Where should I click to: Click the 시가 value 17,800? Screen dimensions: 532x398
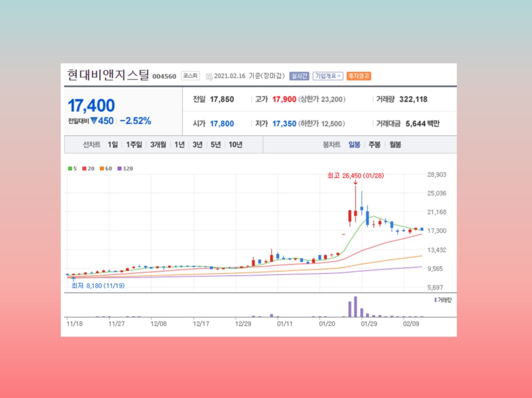pos(222,124)
